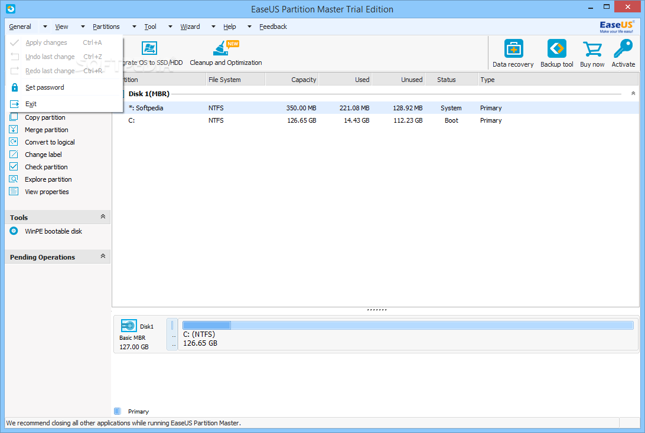Image resolution: width=645 pixels, height=433 pixels.
Task: Click the WinPE bootable disk icon
Action: point(14,231)
